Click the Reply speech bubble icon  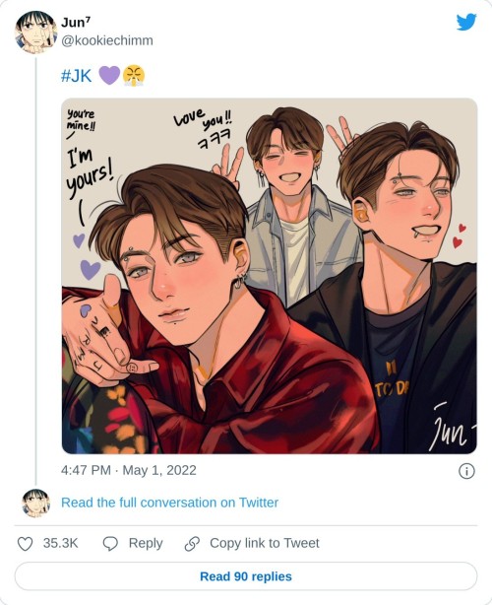[110, 544]
